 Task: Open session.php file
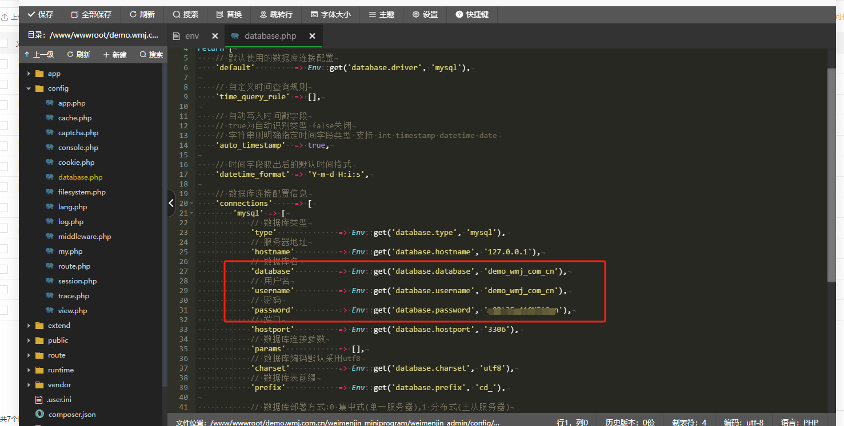(x=77, y=281)
